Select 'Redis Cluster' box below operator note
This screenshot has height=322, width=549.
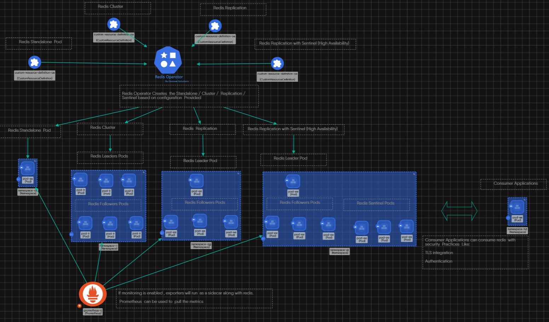point(110,129)
